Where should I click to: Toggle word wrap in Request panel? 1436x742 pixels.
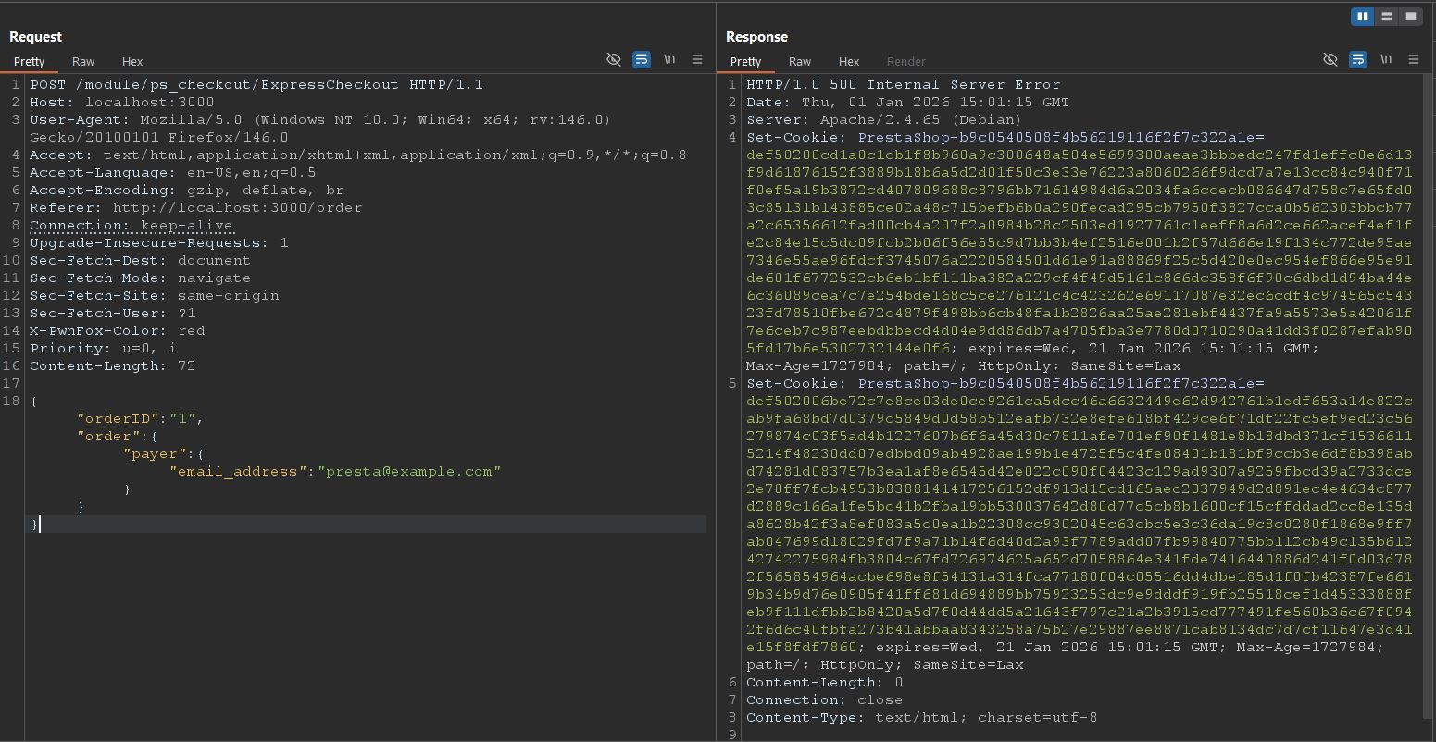coord(641,59)
